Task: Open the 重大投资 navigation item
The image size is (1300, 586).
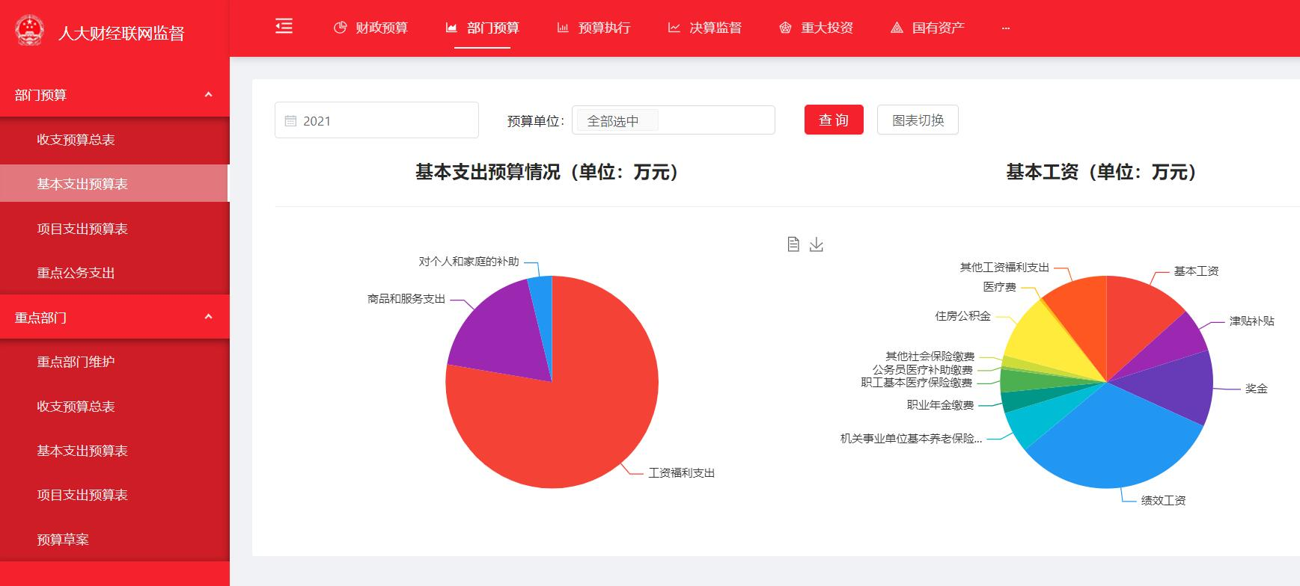Action: (x=817, y=28)
